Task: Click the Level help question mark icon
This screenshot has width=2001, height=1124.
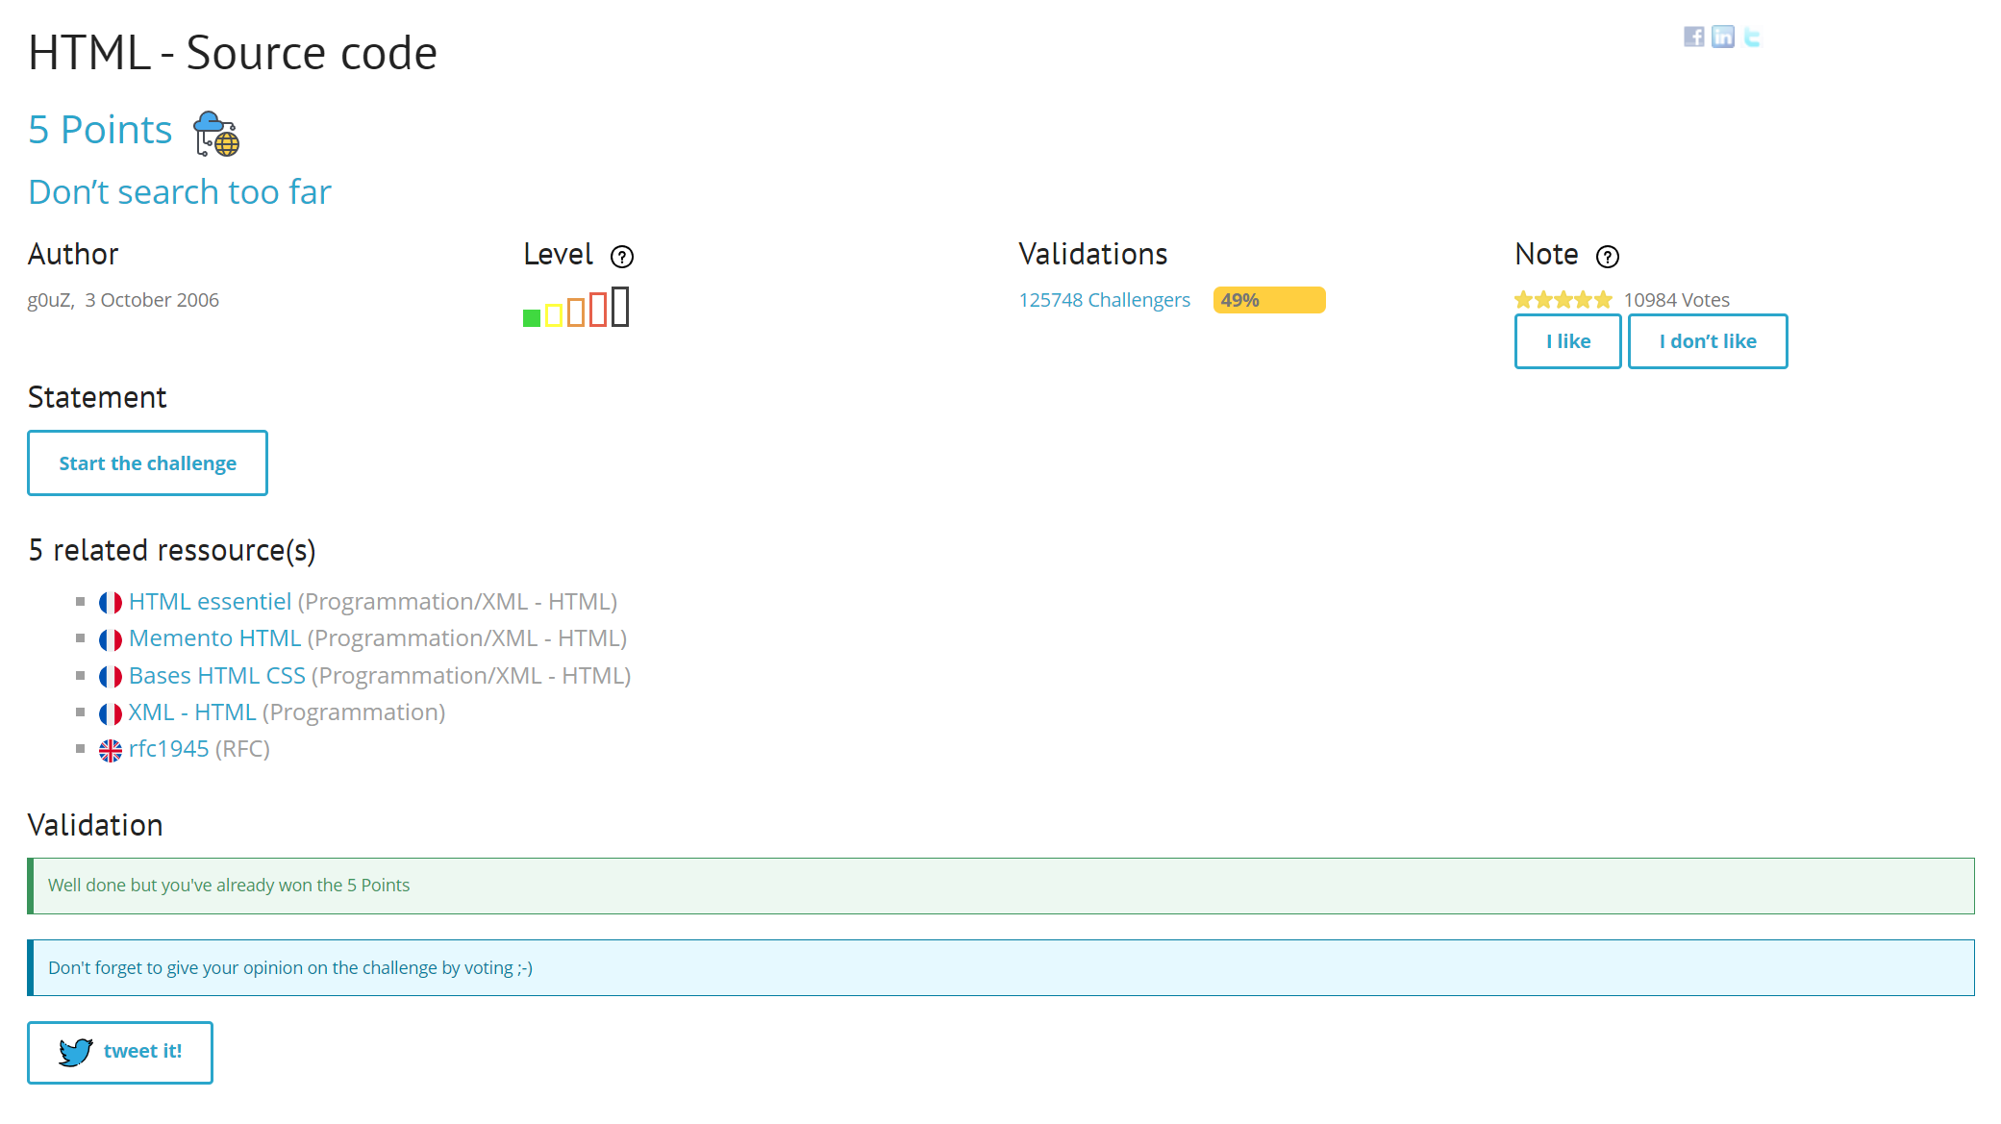Action: point(622,257)
